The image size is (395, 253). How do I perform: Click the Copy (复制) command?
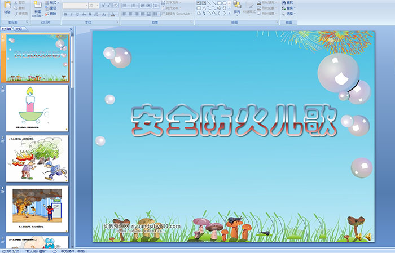coord(20,8)
